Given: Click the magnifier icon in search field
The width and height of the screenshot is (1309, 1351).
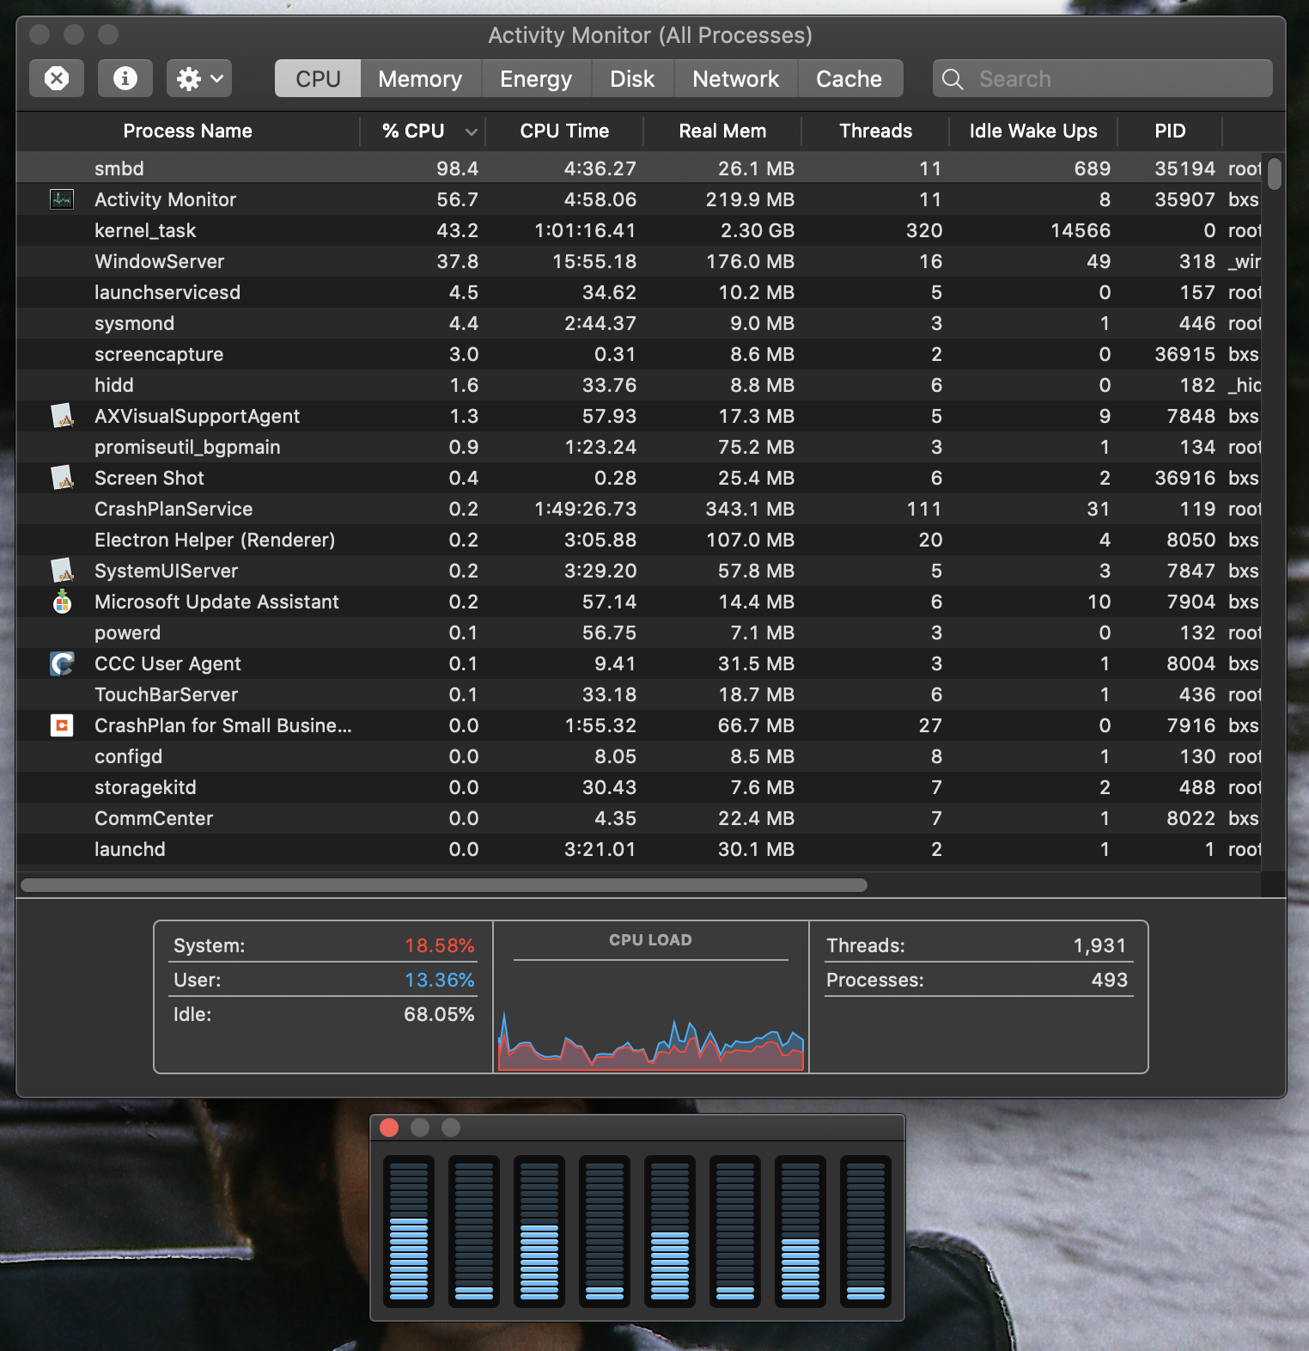Looking at the screenshot, I should [x=953, y=79].
